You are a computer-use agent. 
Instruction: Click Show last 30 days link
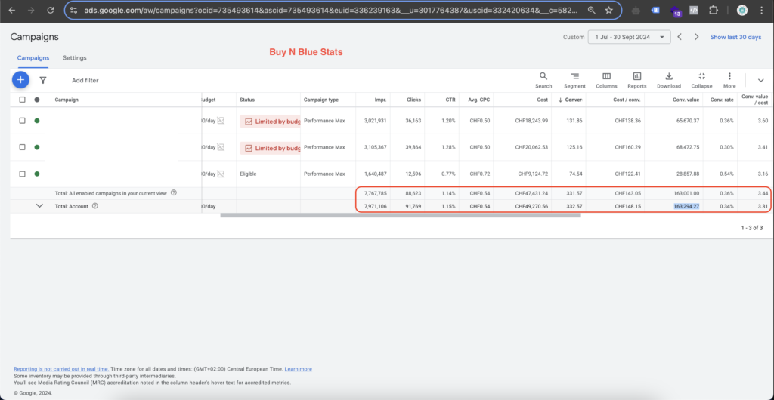(735, 37)
